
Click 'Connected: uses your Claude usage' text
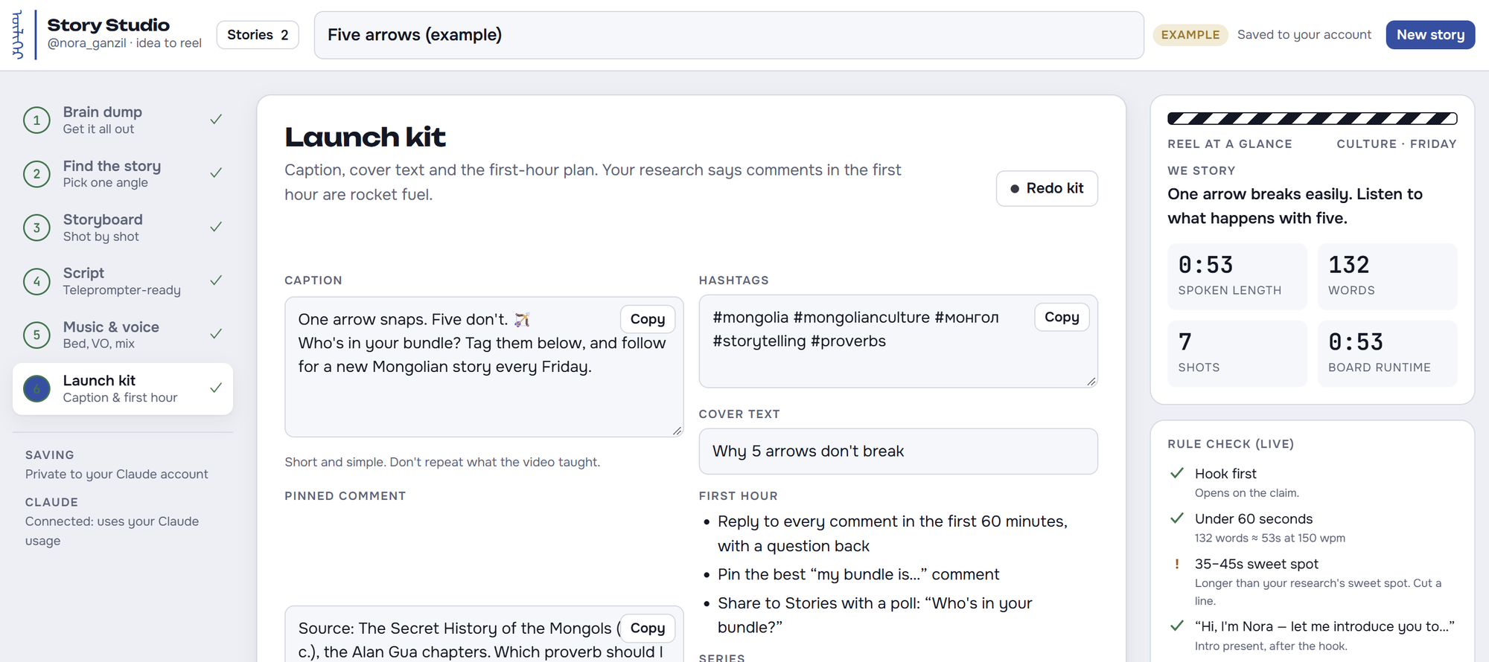point(112,531)
